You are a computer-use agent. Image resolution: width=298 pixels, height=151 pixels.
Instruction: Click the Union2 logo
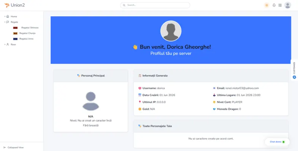[15, 5]
